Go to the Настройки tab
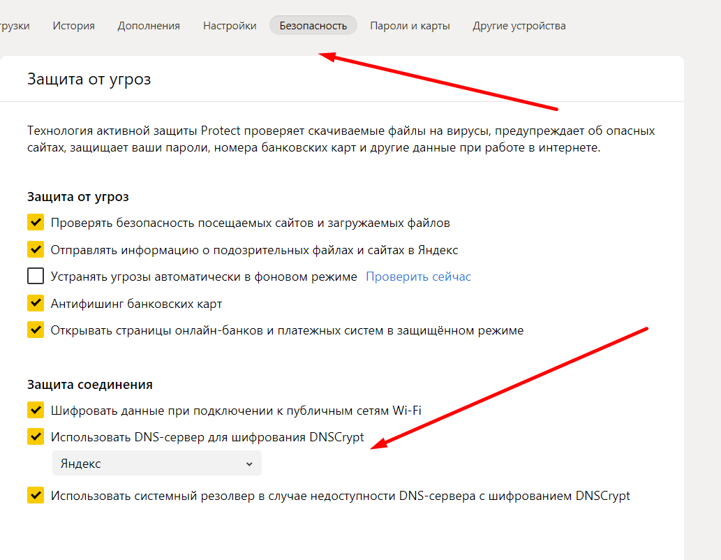 click(x=230, y=26)
